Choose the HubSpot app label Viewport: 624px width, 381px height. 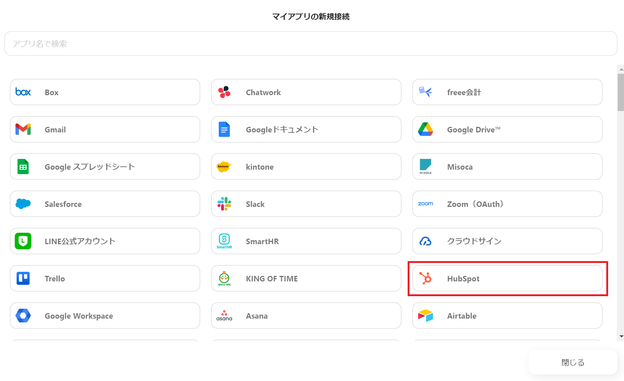463,279
